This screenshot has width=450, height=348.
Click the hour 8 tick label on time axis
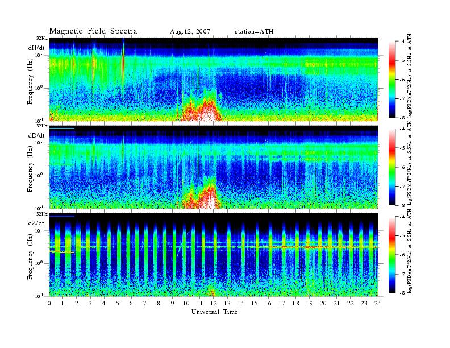(x=159, y=303)
